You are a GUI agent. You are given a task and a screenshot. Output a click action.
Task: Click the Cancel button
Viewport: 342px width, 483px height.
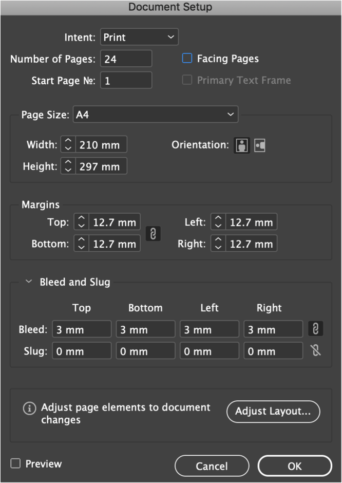click(x=212, y=466)
